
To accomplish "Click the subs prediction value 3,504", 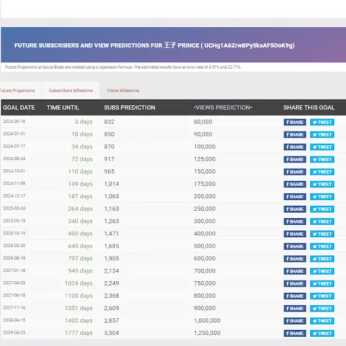I will (x=111, y=333).
